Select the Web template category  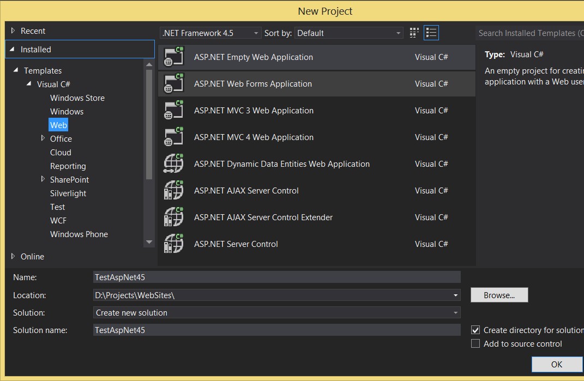[x=58, y=125]
